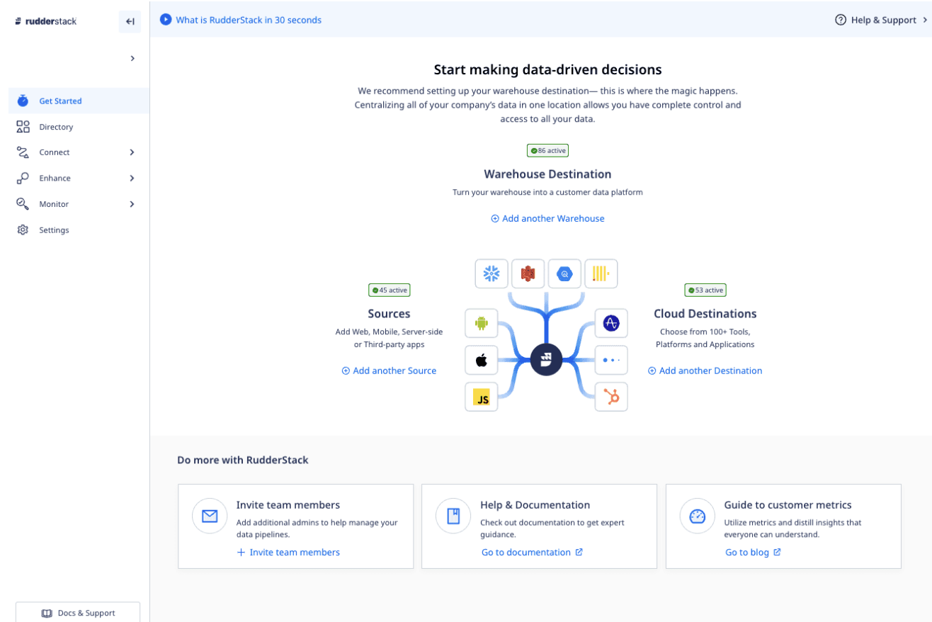Click Add another Source link
The width and height of the screenshot is (932, 622).
pyautogui.click(x=389, y=371)
